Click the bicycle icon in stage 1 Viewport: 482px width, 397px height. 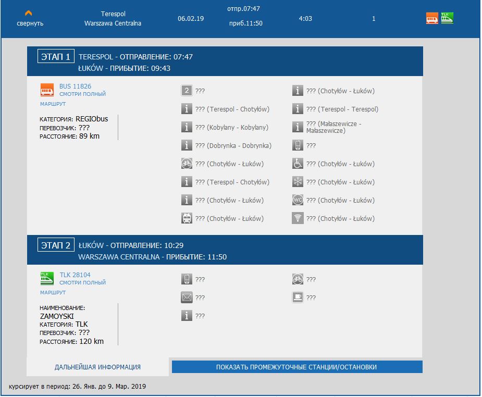click(x=187, y=164)
